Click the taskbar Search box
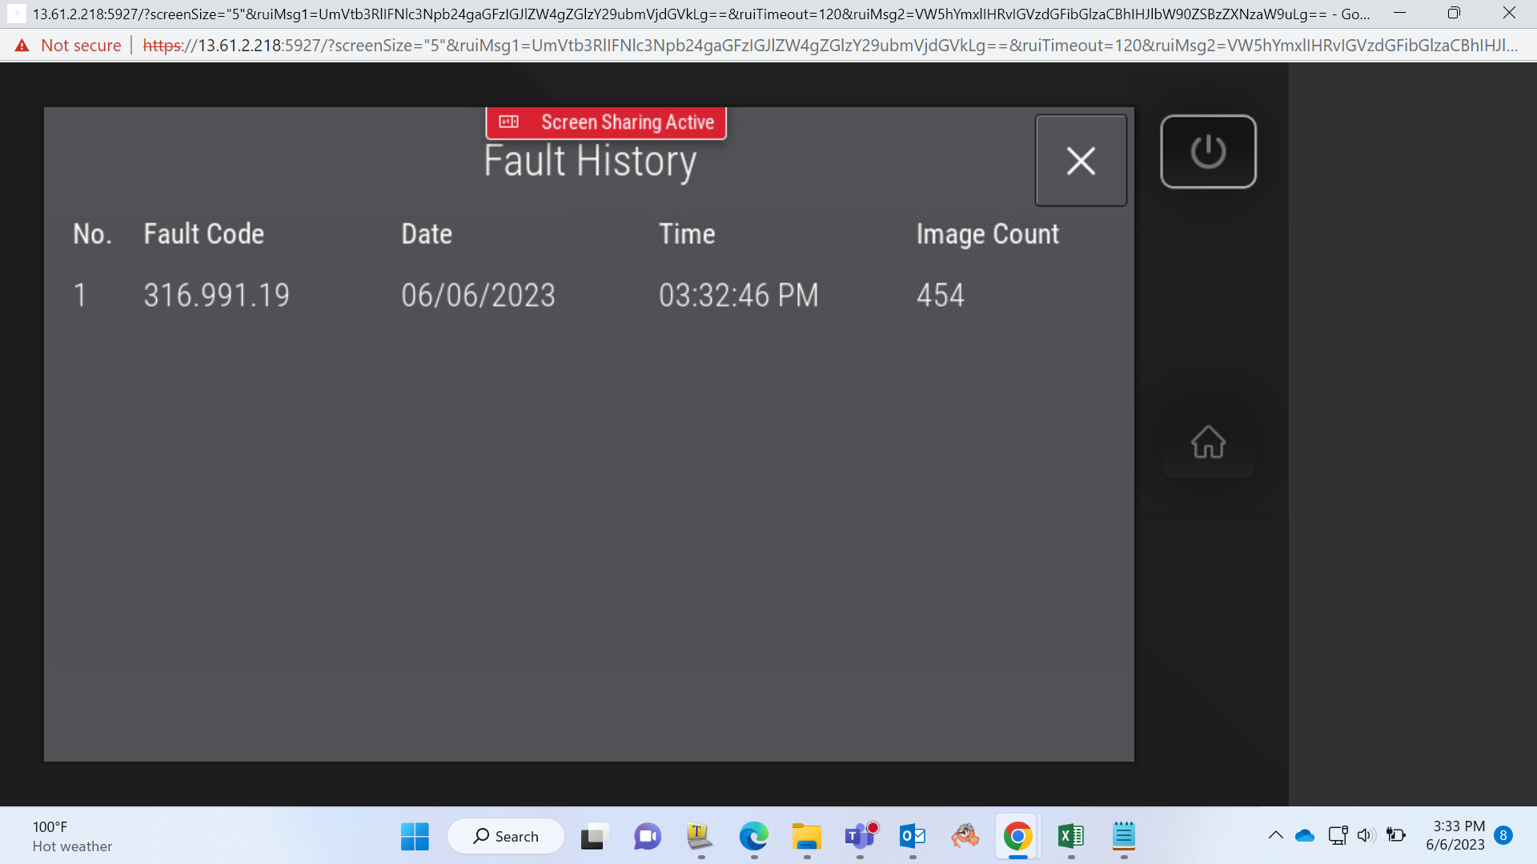This screenshot has height=864, width=1537. [x=506, y=837]
